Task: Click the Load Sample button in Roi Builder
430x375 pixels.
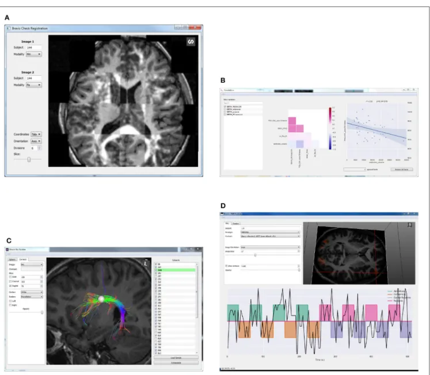Action: click(176, 358)
